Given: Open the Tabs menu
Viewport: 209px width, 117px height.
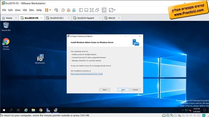Looking at the screenshot, I should click(x=31, y=10).
